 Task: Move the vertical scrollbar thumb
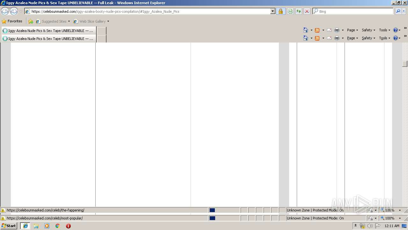[x=405, y=64]
